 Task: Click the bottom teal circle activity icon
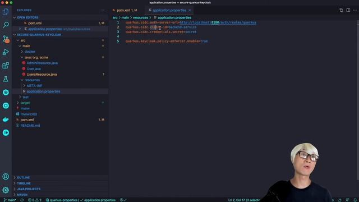click(6, 132)
